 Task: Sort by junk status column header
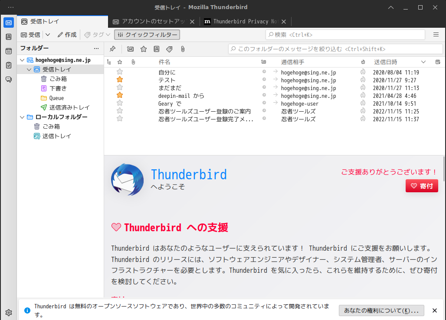363,62
